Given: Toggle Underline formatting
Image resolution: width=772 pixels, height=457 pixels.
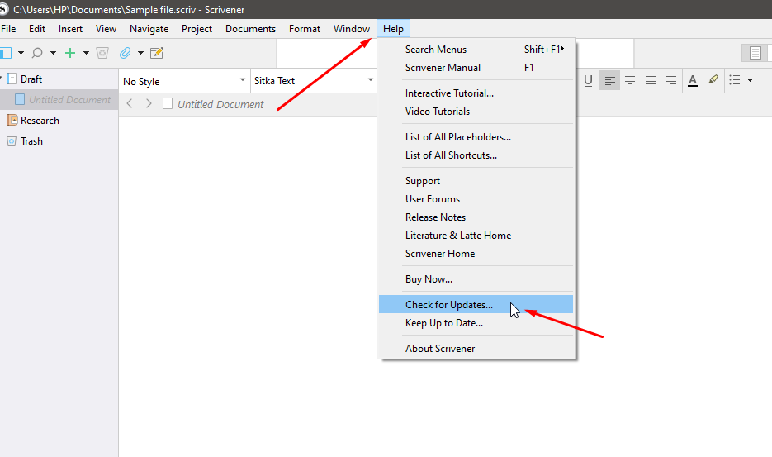Looking at the screenshot, I should [x=588, y=80].
